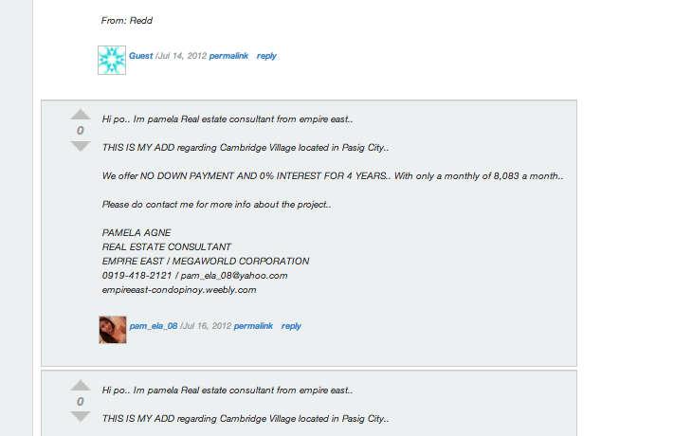Click Guest's snowflake pattern avatar
The height and width of the screenshot is (436, 692).
point(112,60)
